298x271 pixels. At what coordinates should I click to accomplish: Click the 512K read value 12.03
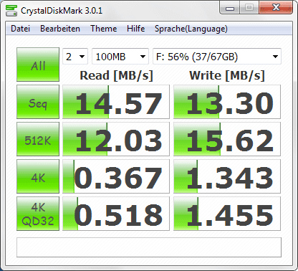point(116,139)
